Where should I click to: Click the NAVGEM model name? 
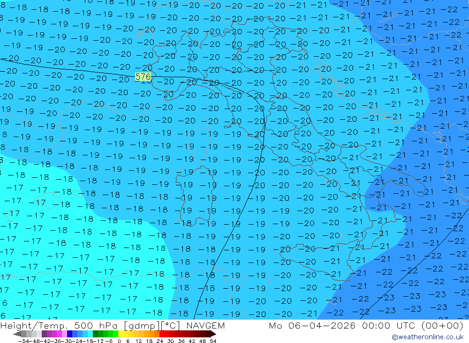click(x=205, y=325)
